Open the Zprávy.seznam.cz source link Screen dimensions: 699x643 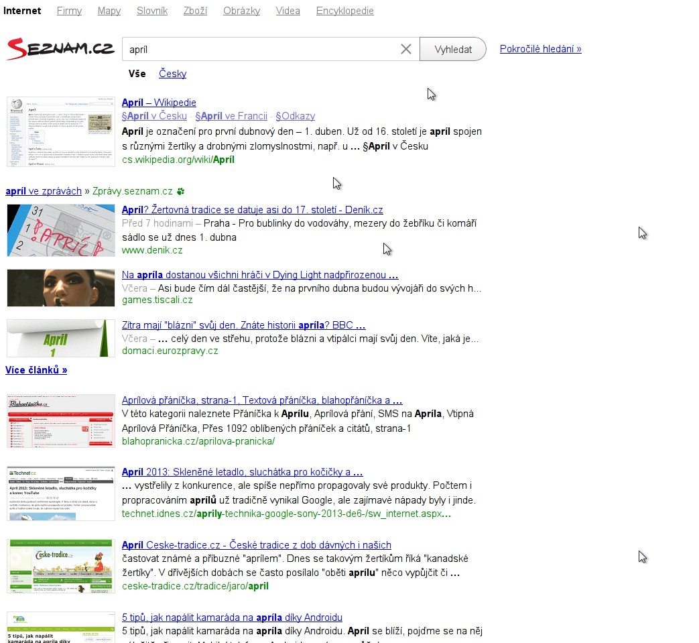tap(132, 191)
